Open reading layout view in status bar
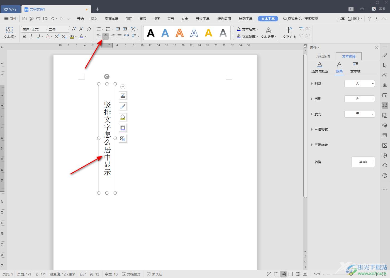Screen dimensions: 390x278 point(276,274)
